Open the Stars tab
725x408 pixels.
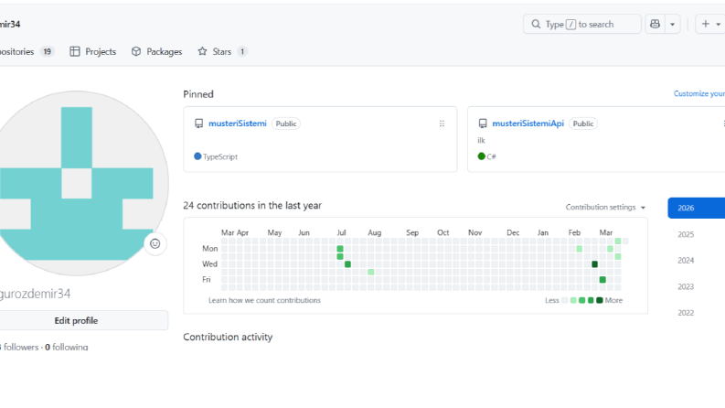coord(222,51)
